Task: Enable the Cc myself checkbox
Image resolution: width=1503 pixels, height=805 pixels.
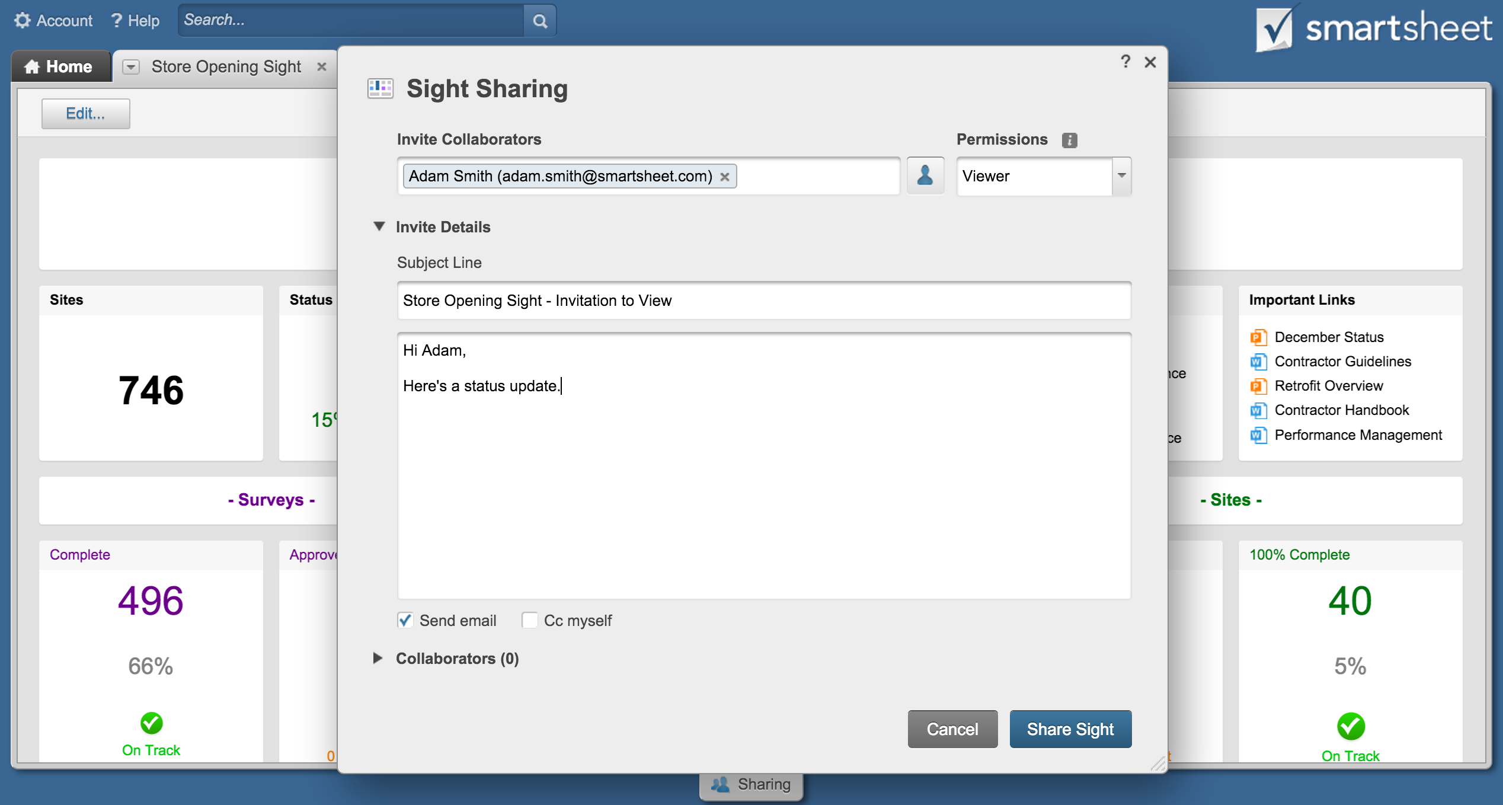Action: click(529, 620)
